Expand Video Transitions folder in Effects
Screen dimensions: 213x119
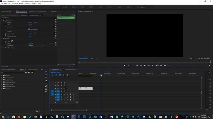point(2,87)
